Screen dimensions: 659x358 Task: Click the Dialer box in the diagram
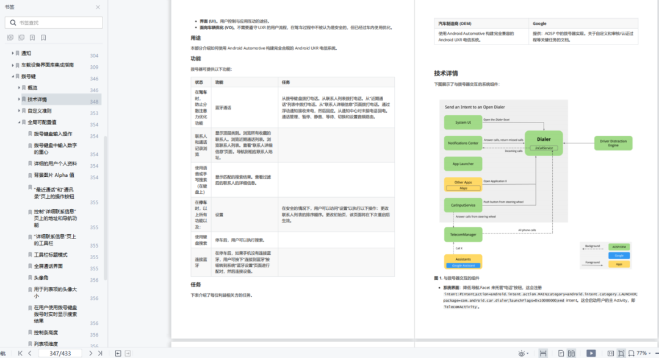click(544, 143)
